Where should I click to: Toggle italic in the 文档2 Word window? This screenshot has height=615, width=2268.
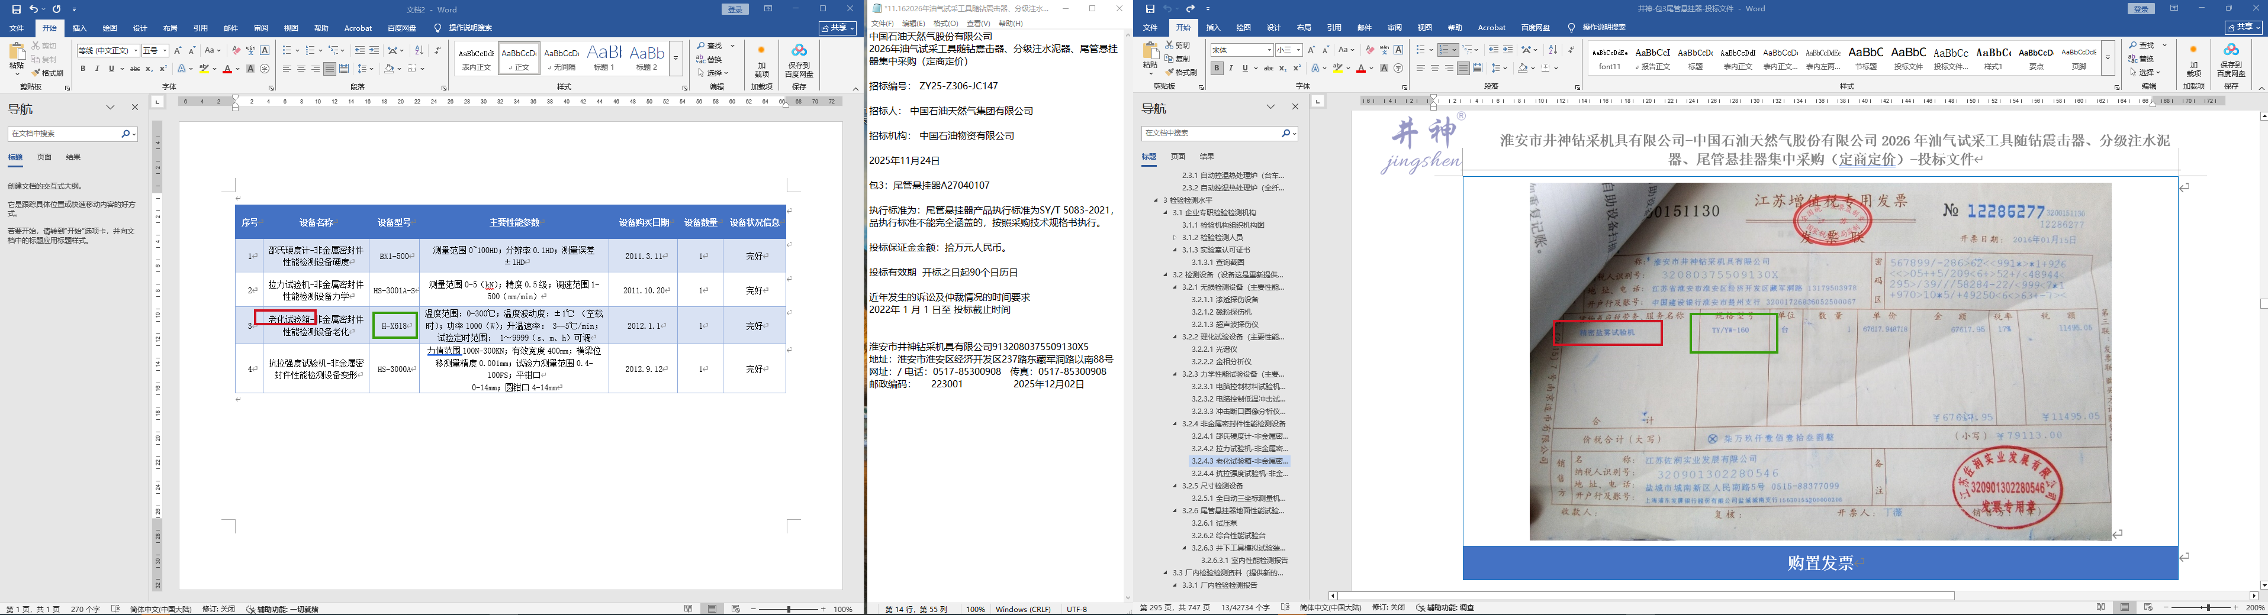(x=97, y=69)
